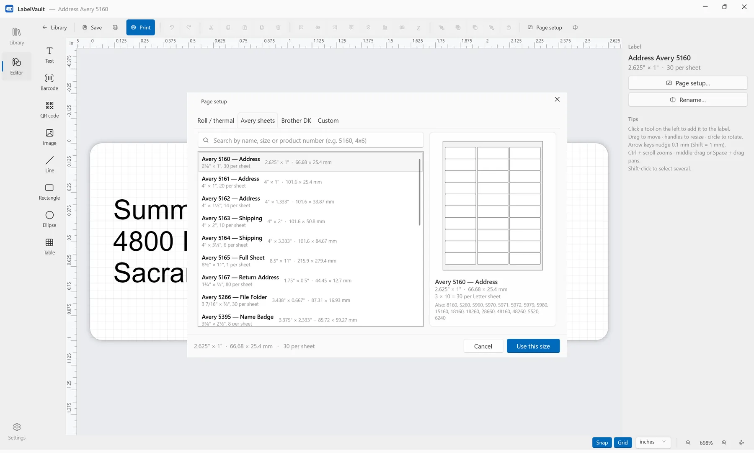Switch to the Brother DK tab
754x453 pixels.
point(296,121)
